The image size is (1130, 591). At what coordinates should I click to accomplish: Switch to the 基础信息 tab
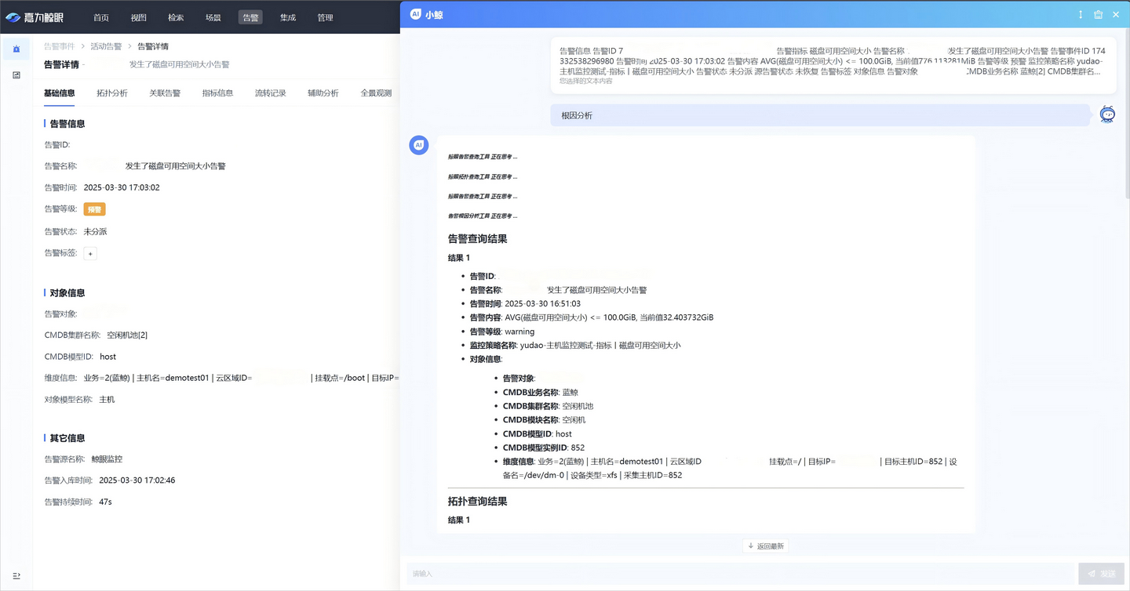pyautogui.click(x=60, y=93)
